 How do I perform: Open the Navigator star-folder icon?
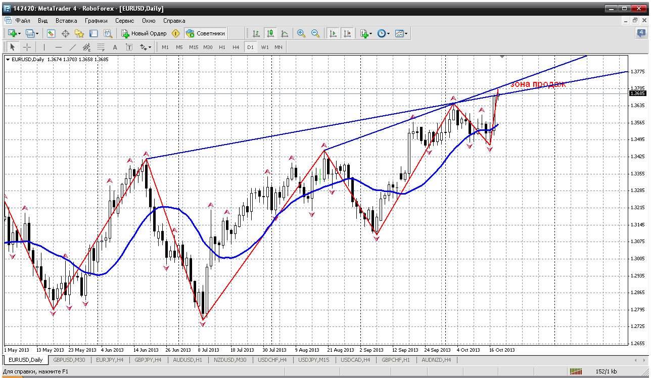[79, 33]
